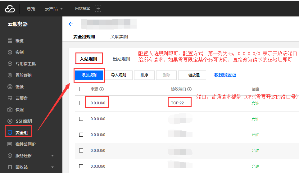Viewport: 299px width, 173px height.
Task: Click the external link icon beside 教我设置
Action: (234, 75)
